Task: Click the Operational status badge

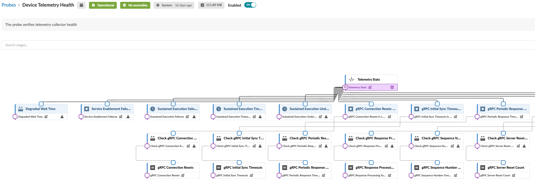Action: point(103,5)
